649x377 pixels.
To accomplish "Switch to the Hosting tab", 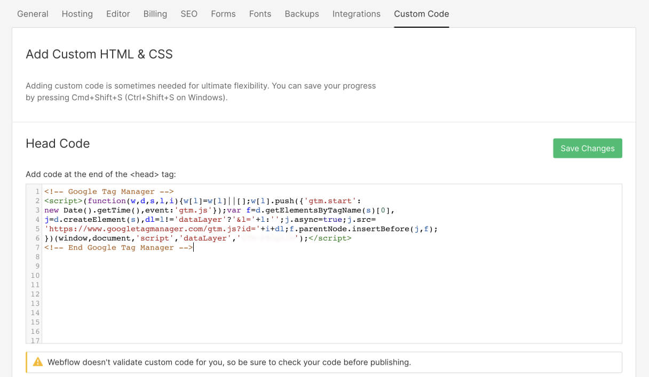I will point(77,14).
